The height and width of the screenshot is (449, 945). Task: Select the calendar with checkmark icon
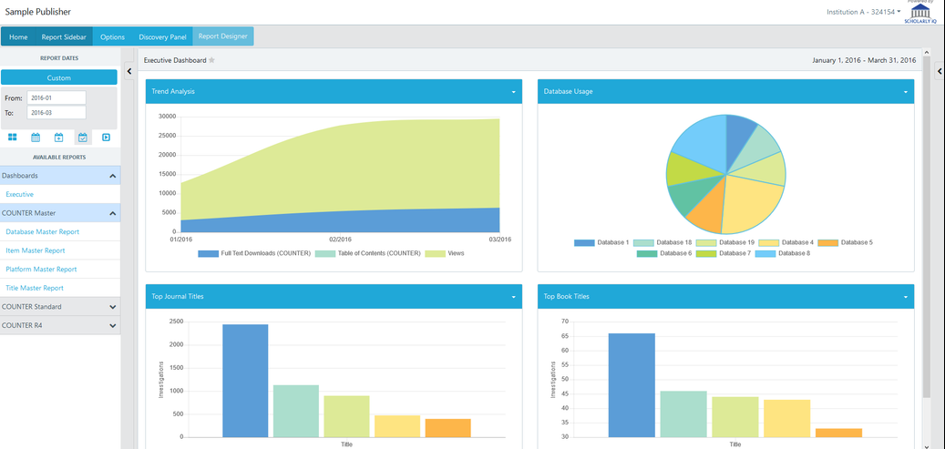pos(83,138)
